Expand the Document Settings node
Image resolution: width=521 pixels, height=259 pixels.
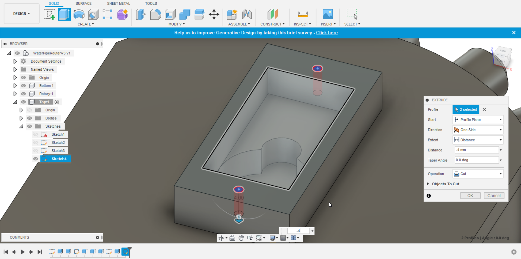[15, 61]
